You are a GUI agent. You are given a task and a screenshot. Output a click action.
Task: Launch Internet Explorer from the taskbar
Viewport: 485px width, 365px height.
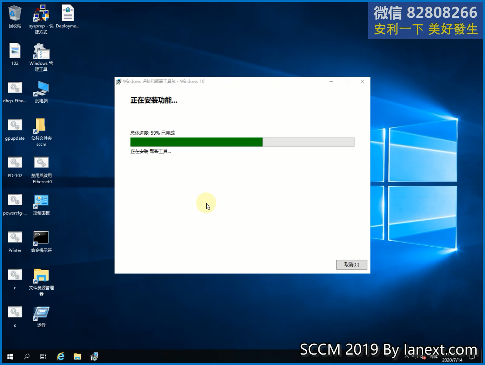pos(61,357)
